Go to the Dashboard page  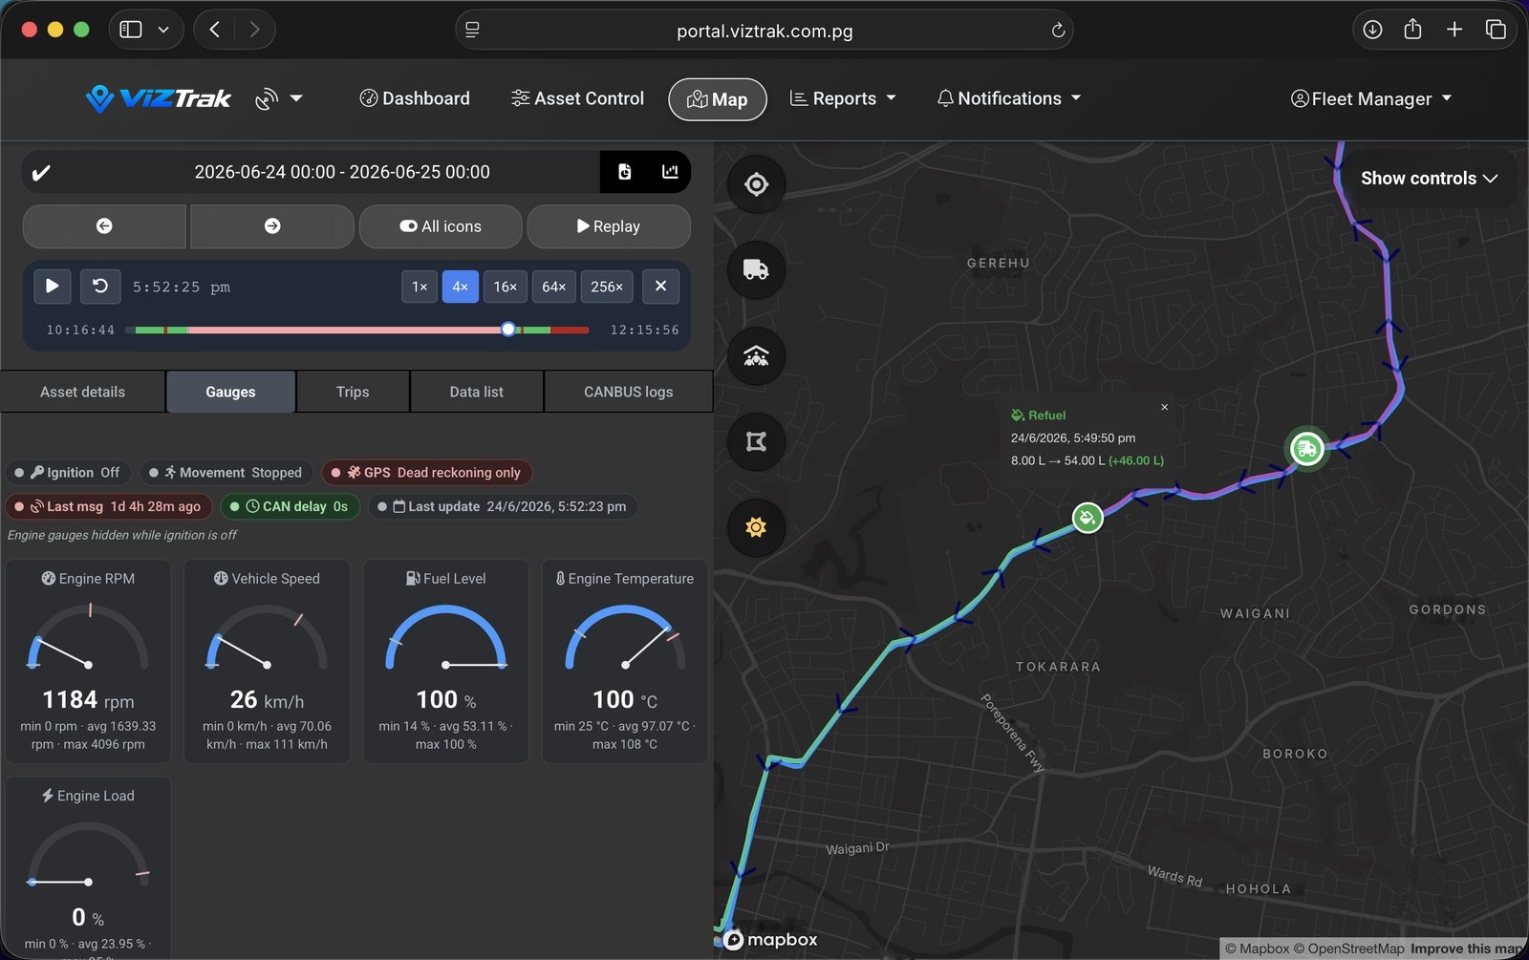[x=415, y=98]
